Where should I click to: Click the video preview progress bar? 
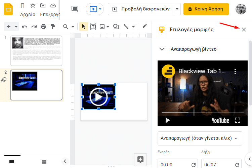tap(203, 112)
